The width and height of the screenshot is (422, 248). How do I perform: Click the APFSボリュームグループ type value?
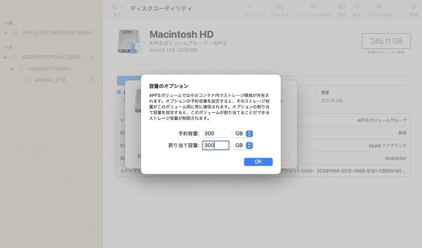(x=382, y=121)
